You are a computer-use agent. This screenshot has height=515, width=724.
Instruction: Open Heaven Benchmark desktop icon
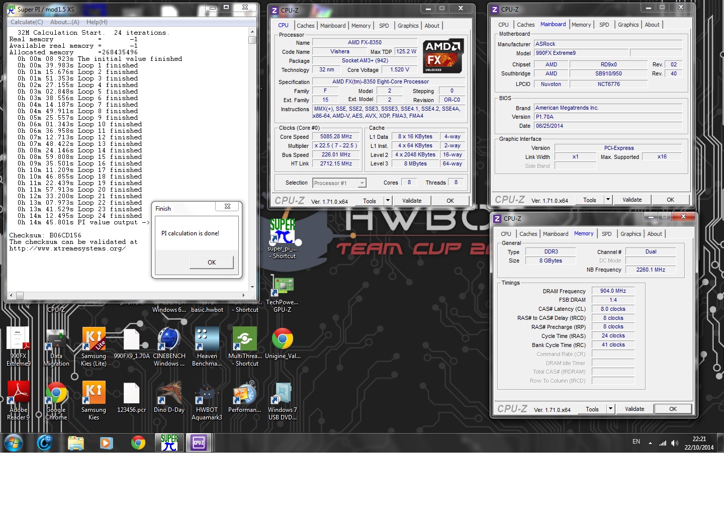[x=207, y=347]
